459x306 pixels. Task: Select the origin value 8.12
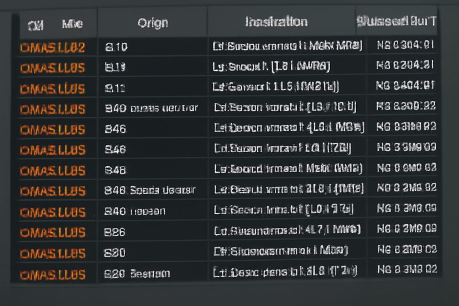click(x=115, y=88)
